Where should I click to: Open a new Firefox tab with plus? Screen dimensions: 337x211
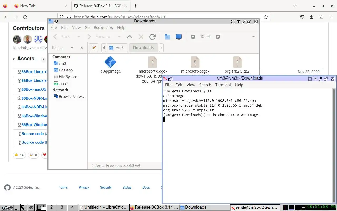click(135, 6)
